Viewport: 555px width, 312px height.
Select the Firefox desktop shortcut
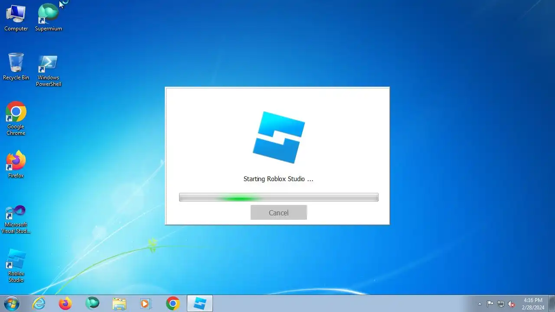tap(16, 165)
